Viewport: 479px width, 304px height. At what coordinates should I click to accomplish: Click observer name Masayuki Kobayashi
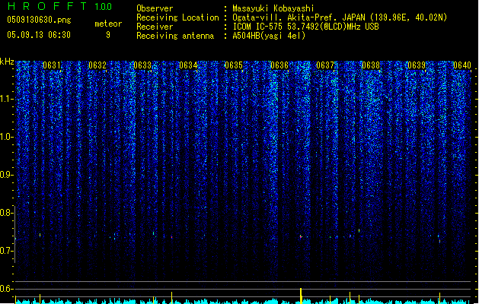tap(273, 8)
